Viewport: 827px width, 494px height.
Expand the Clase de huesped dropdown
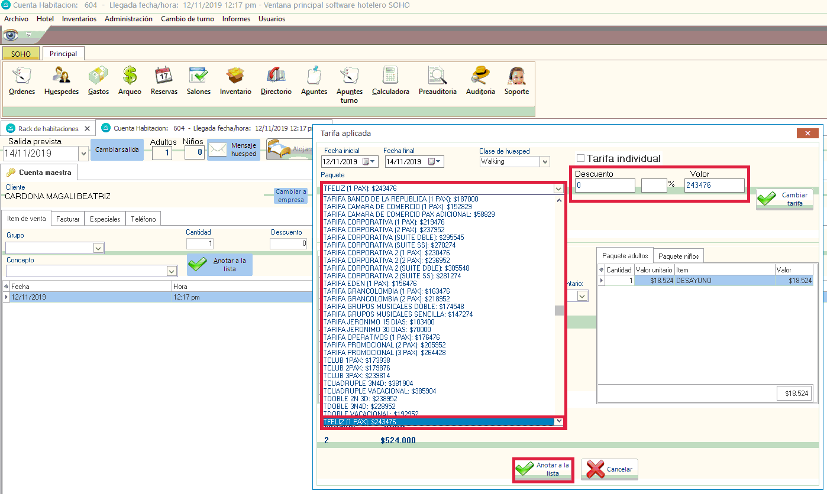(x=545, y=161)
